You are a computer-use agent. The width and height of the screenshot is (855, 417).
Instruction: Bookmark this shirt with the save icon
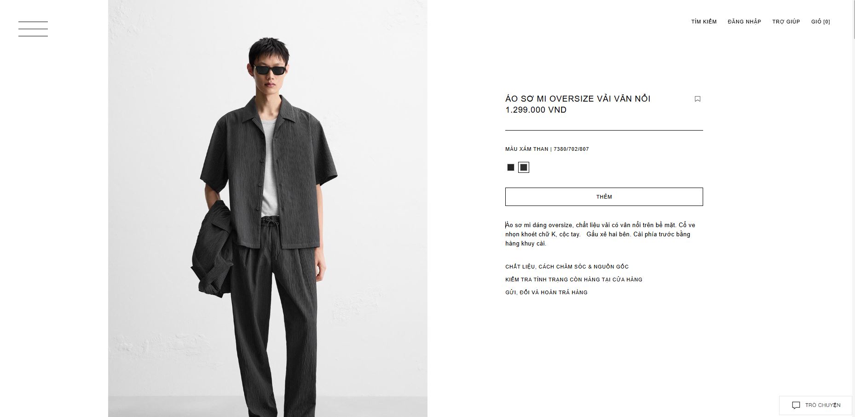point(698,99)
